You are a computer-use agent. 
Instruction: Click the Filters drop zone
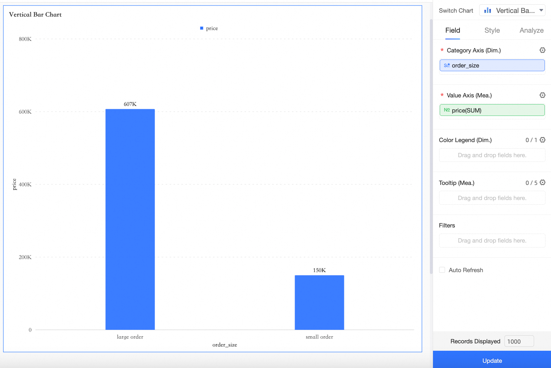[492, 240]
